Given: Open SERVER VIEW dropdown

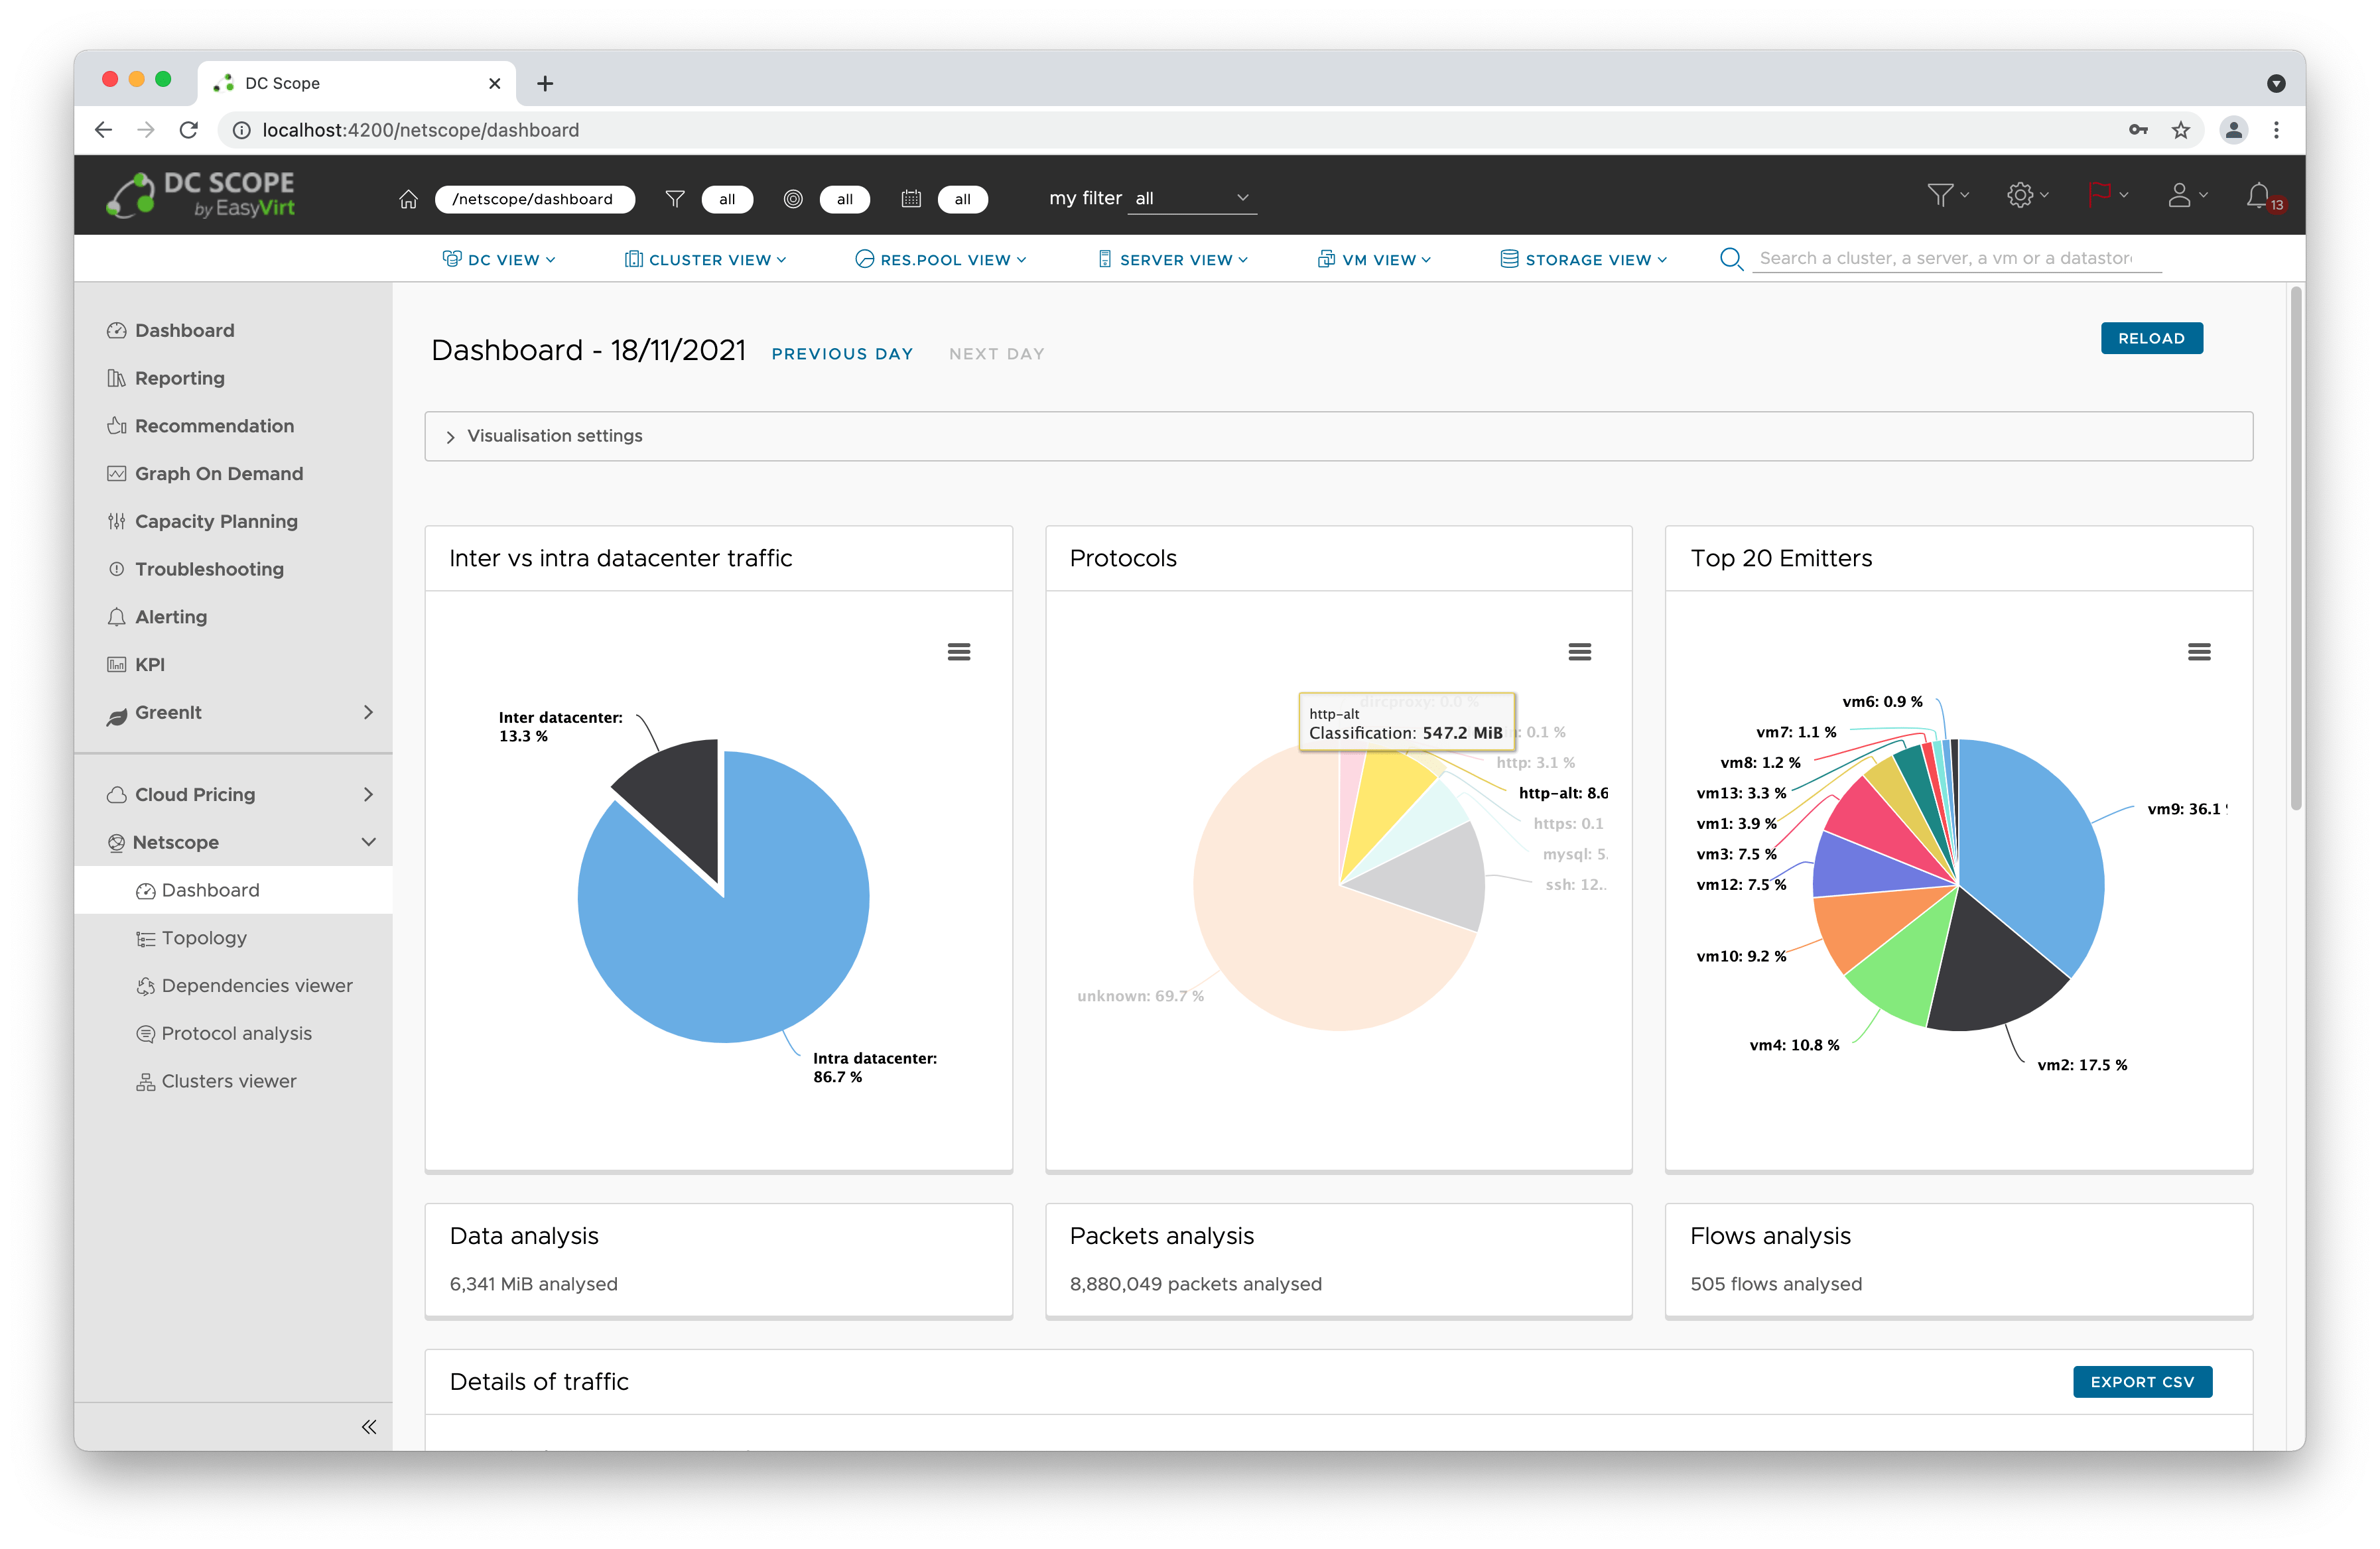Looking at the screenshot, I should [x=1173, y=260].
